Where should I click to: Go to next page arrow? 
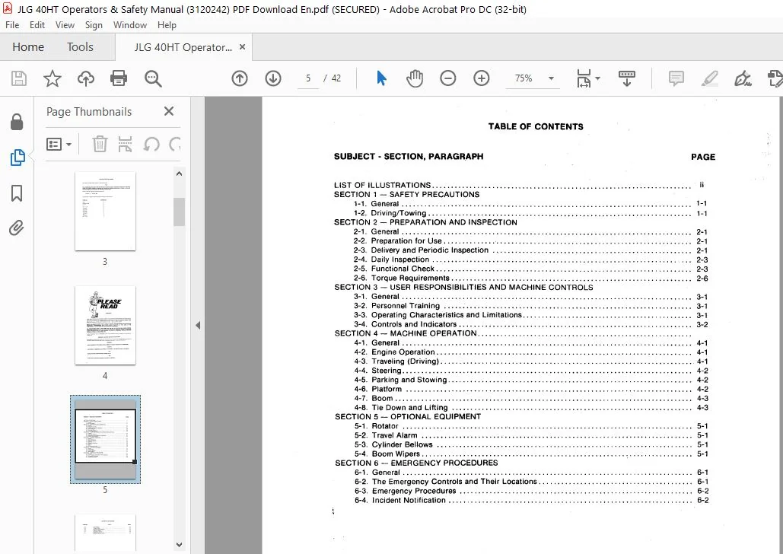[273, 78]
